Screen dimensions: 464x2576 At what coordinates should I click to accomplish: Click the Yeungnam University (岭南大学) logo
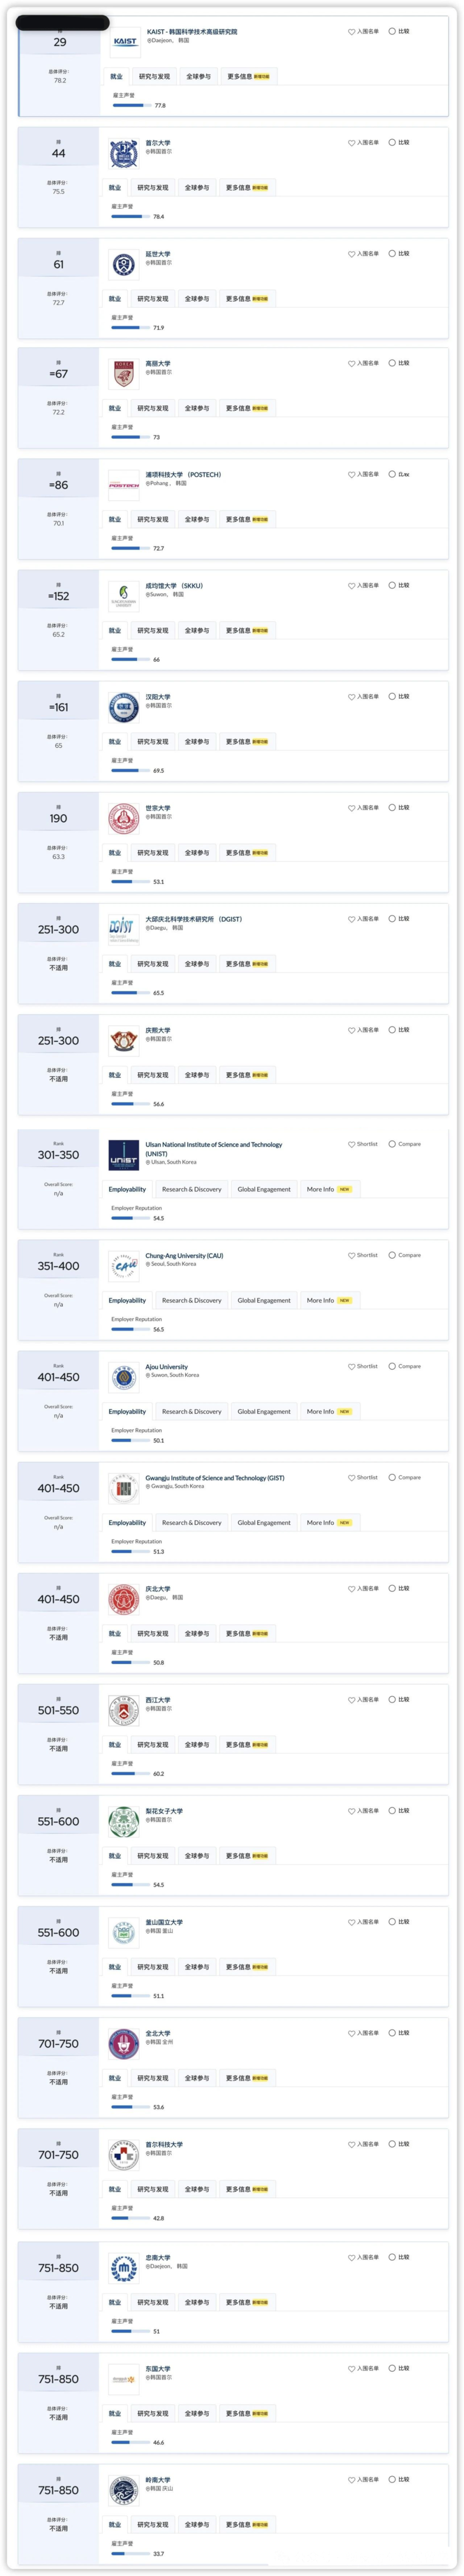click(123, 2489)
